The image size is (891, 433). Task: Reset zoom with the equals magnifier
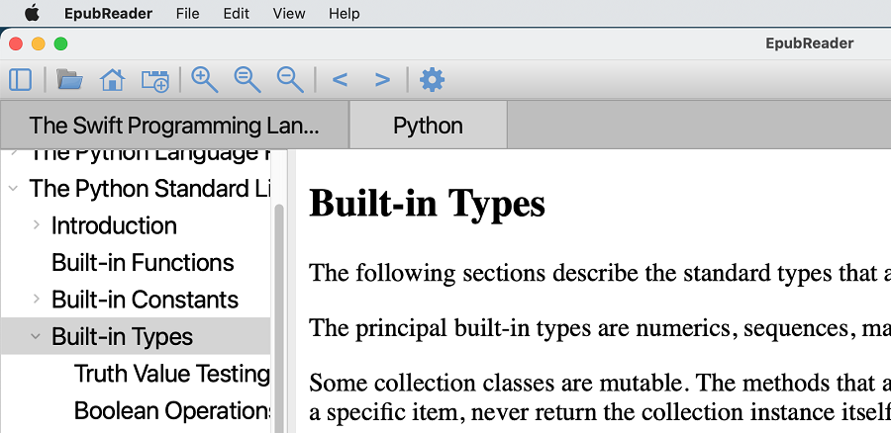pyautogui.click(x=247, y=79)
